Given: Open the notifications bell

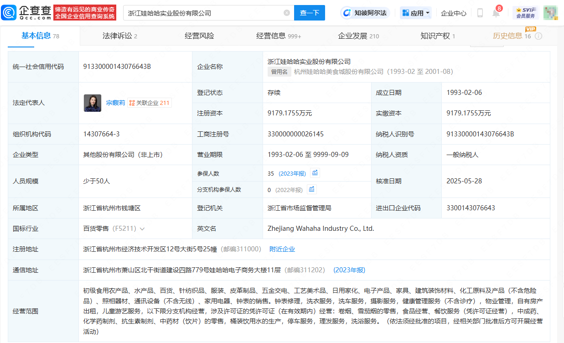Looking at the screenshot, I should click(496, 13).
